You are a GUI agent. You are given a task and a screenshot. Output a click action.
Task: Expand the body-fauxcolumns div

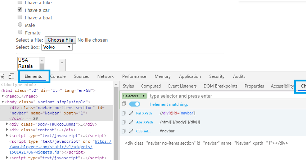(7, 124)
